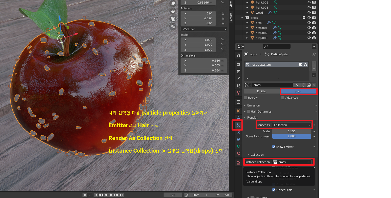Clear Instance Collection drops with X

coord(308,162)
